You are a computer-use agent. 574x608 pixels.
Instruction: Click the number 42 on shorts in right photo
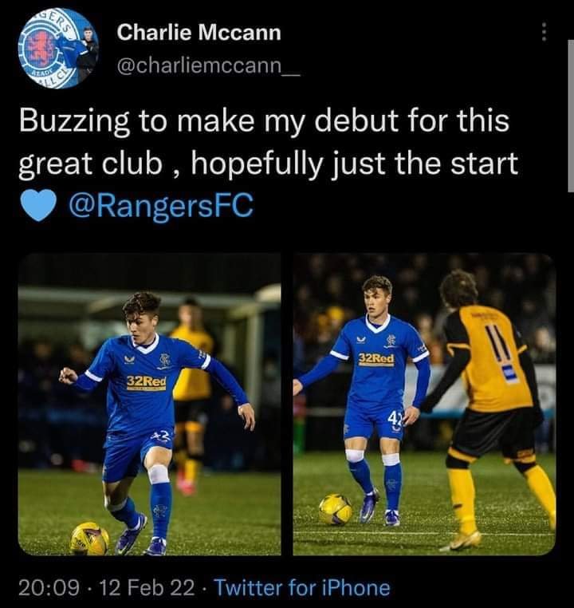395,419
